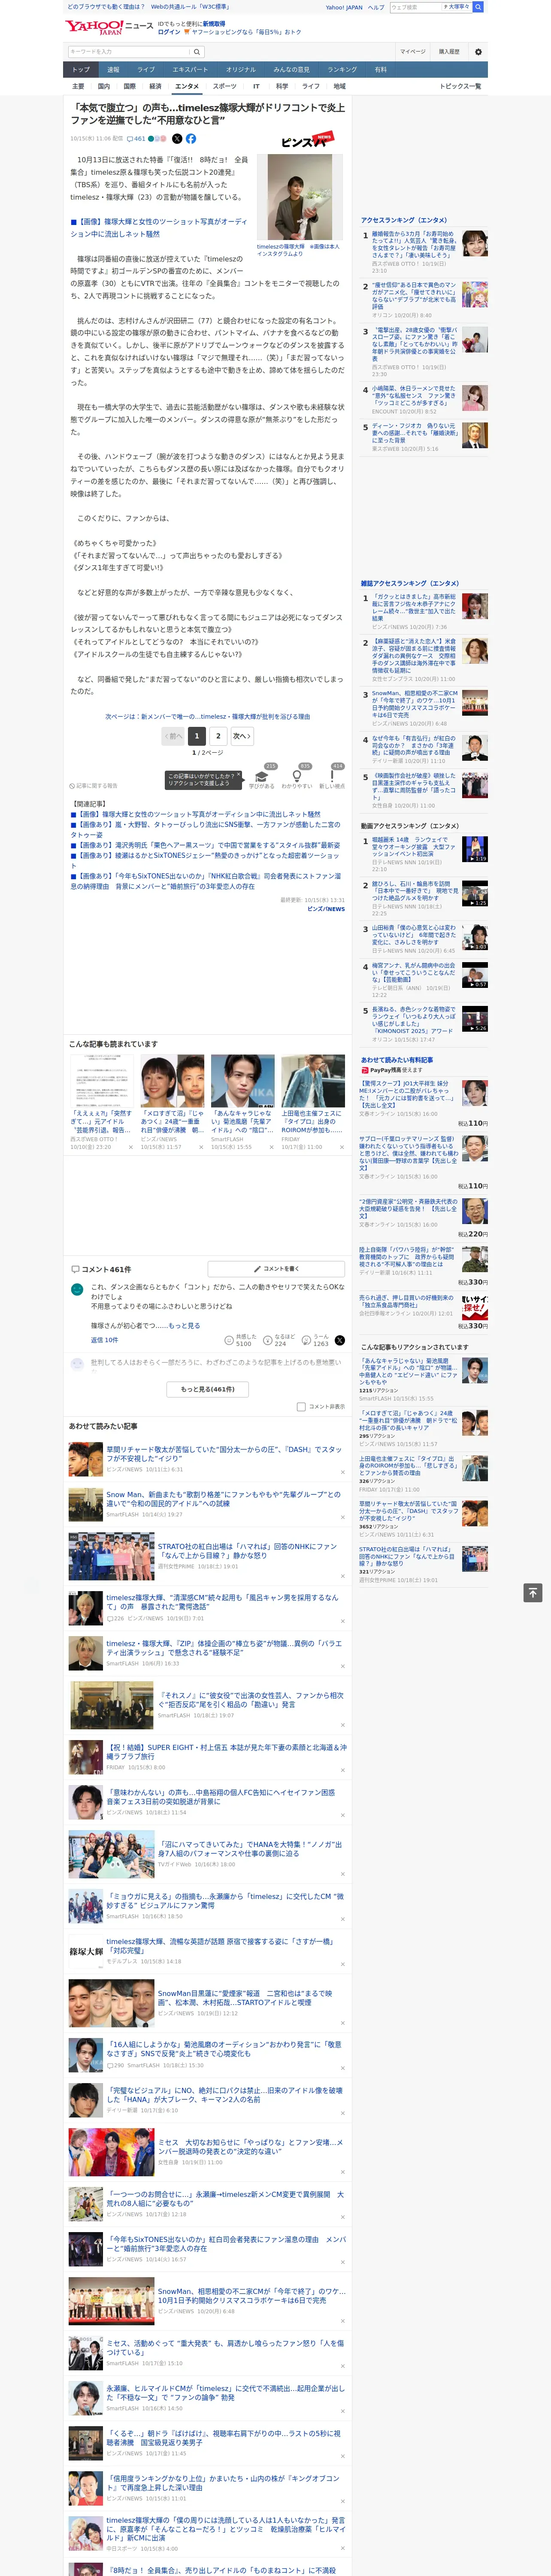Open 返信 10件 replies on first comment
This screenshot has width=551, height=2576.
[104, 1340]
